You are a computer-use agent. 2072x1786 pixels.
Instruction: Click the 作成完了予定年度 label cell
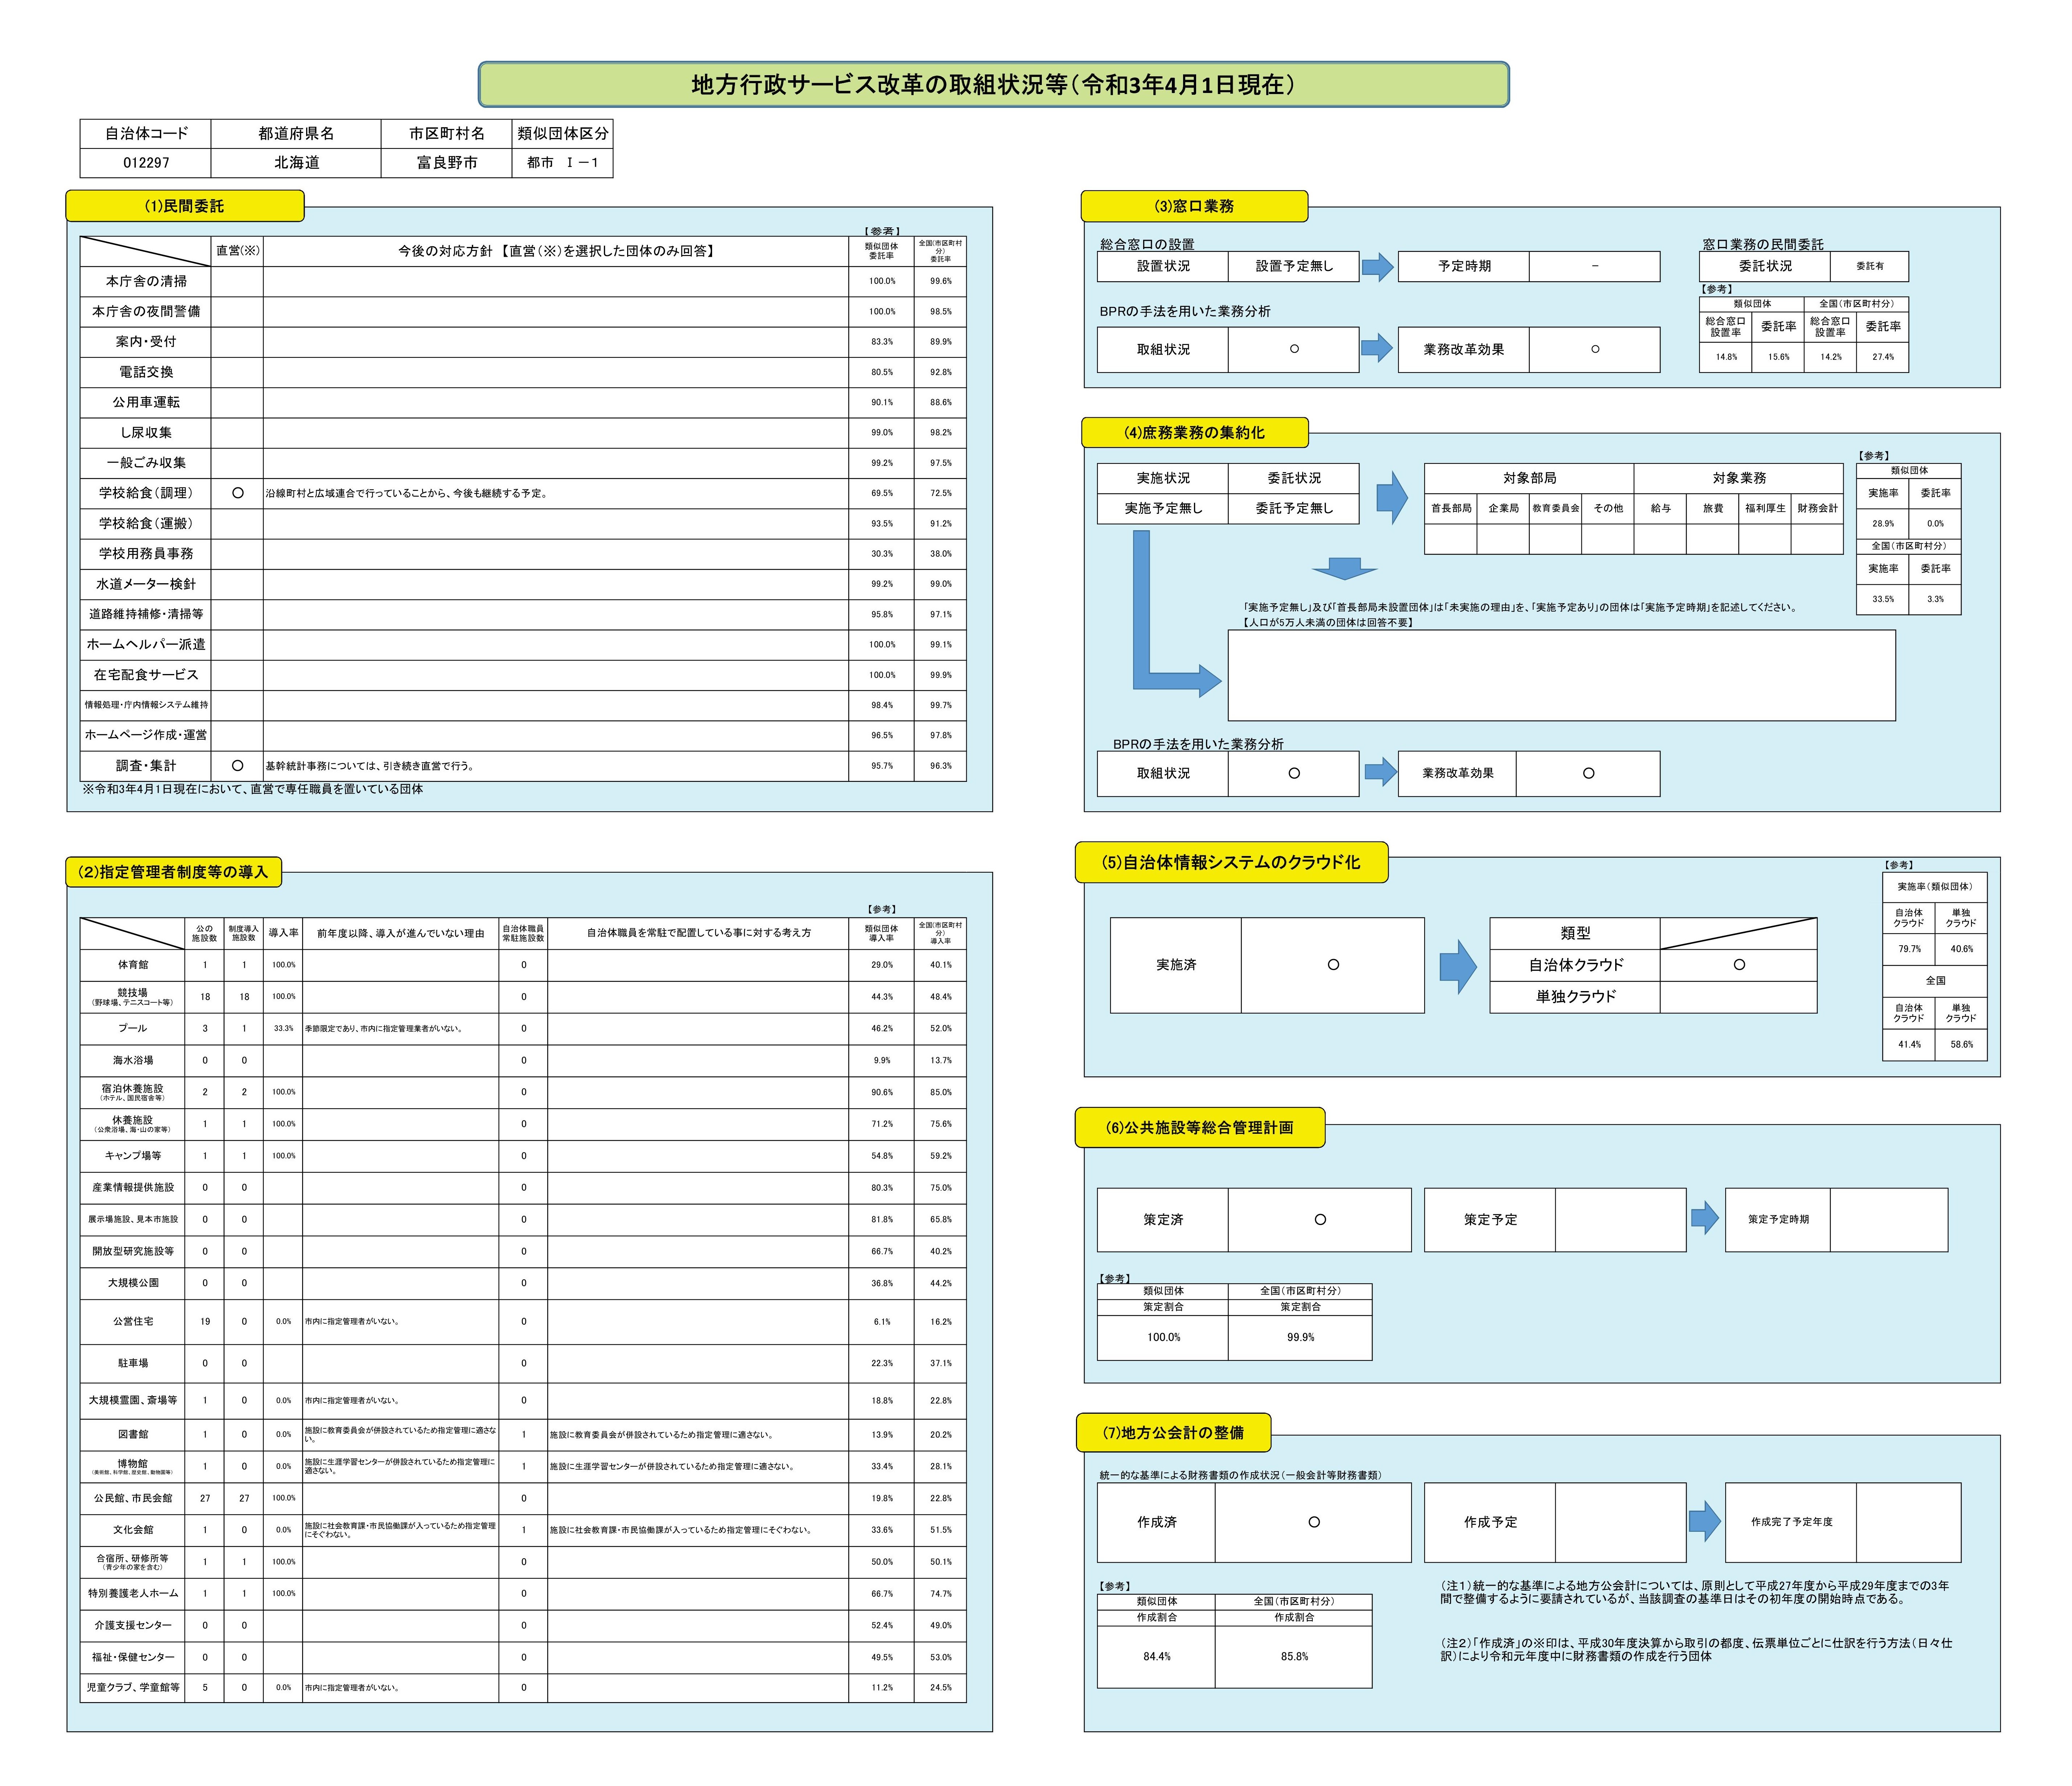point(1791,1522)
